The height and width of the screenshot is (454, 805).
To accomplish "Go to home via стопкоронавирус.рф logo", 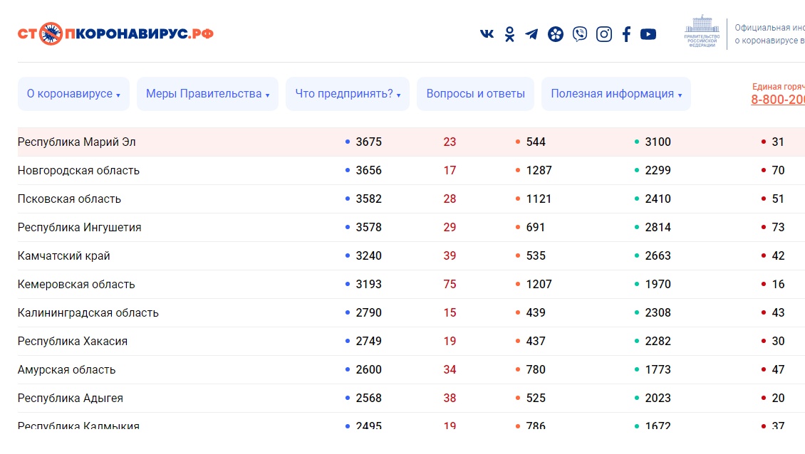I will point(115,33).
